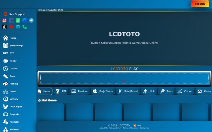The width and height of the screenshot is (212, 132).
Task: Click the email envelope icon in sidebar
Action: click(x=18, y=27)
